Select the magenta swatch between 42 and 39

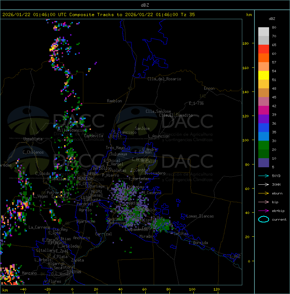pos(264,110)
